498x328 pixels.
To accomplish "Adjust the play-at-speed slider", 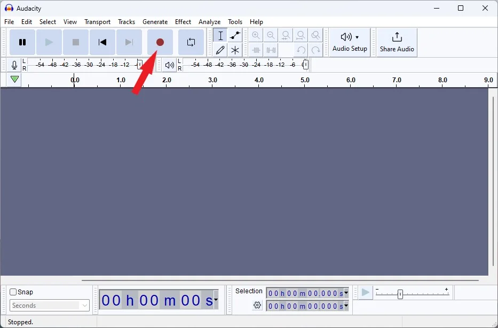I will pos(400,293).
